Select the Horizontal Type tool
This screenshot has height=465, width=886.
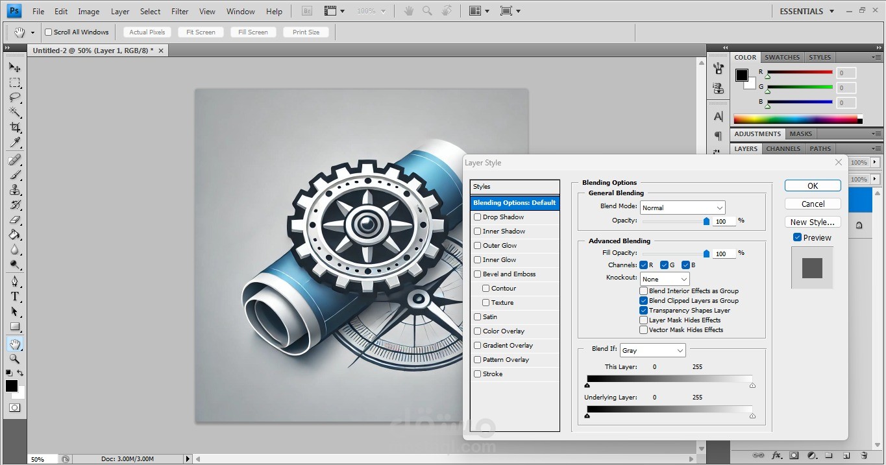[14, 296]
